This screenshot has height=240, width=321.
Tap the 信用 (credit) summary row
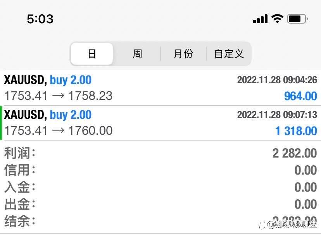tap(160, 170)
